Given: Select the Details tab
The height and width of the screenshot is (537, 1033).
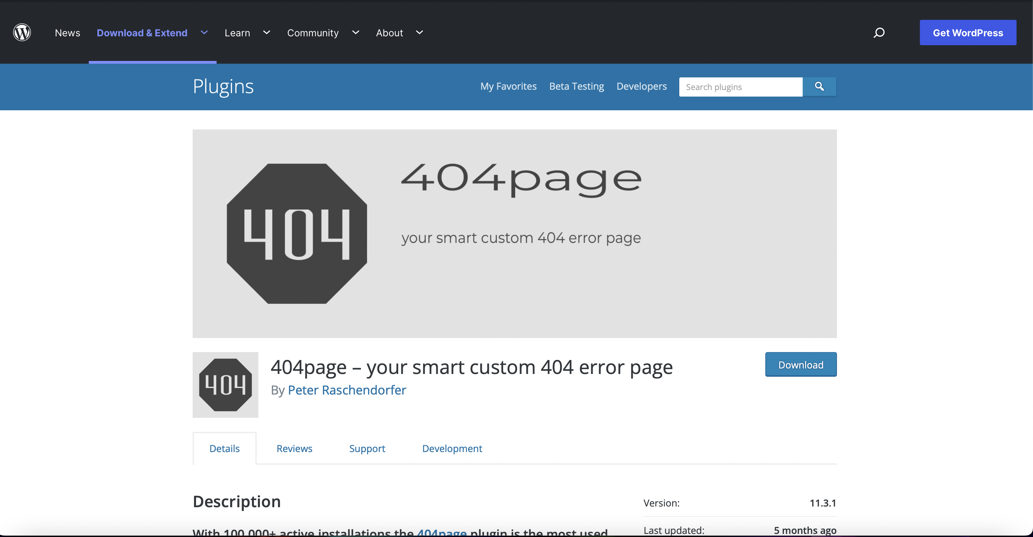Looking at the screenshot, I should (x=224, y=448).
